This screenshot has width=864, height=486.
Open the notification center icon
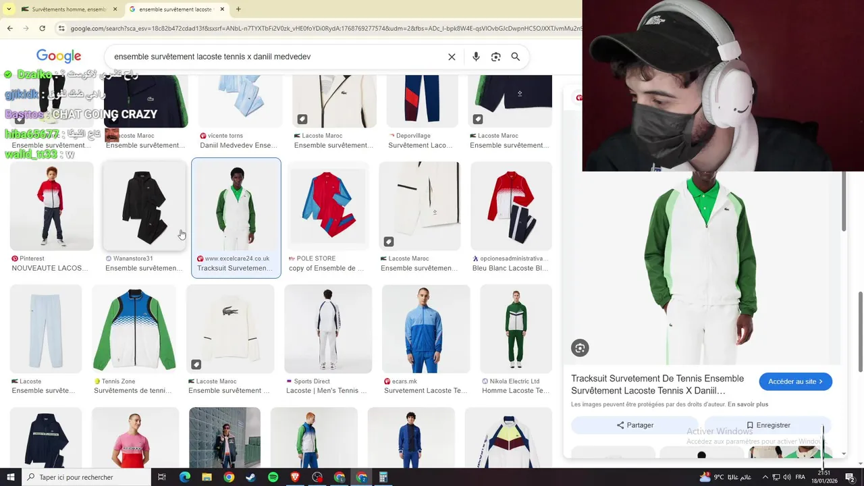850,477
